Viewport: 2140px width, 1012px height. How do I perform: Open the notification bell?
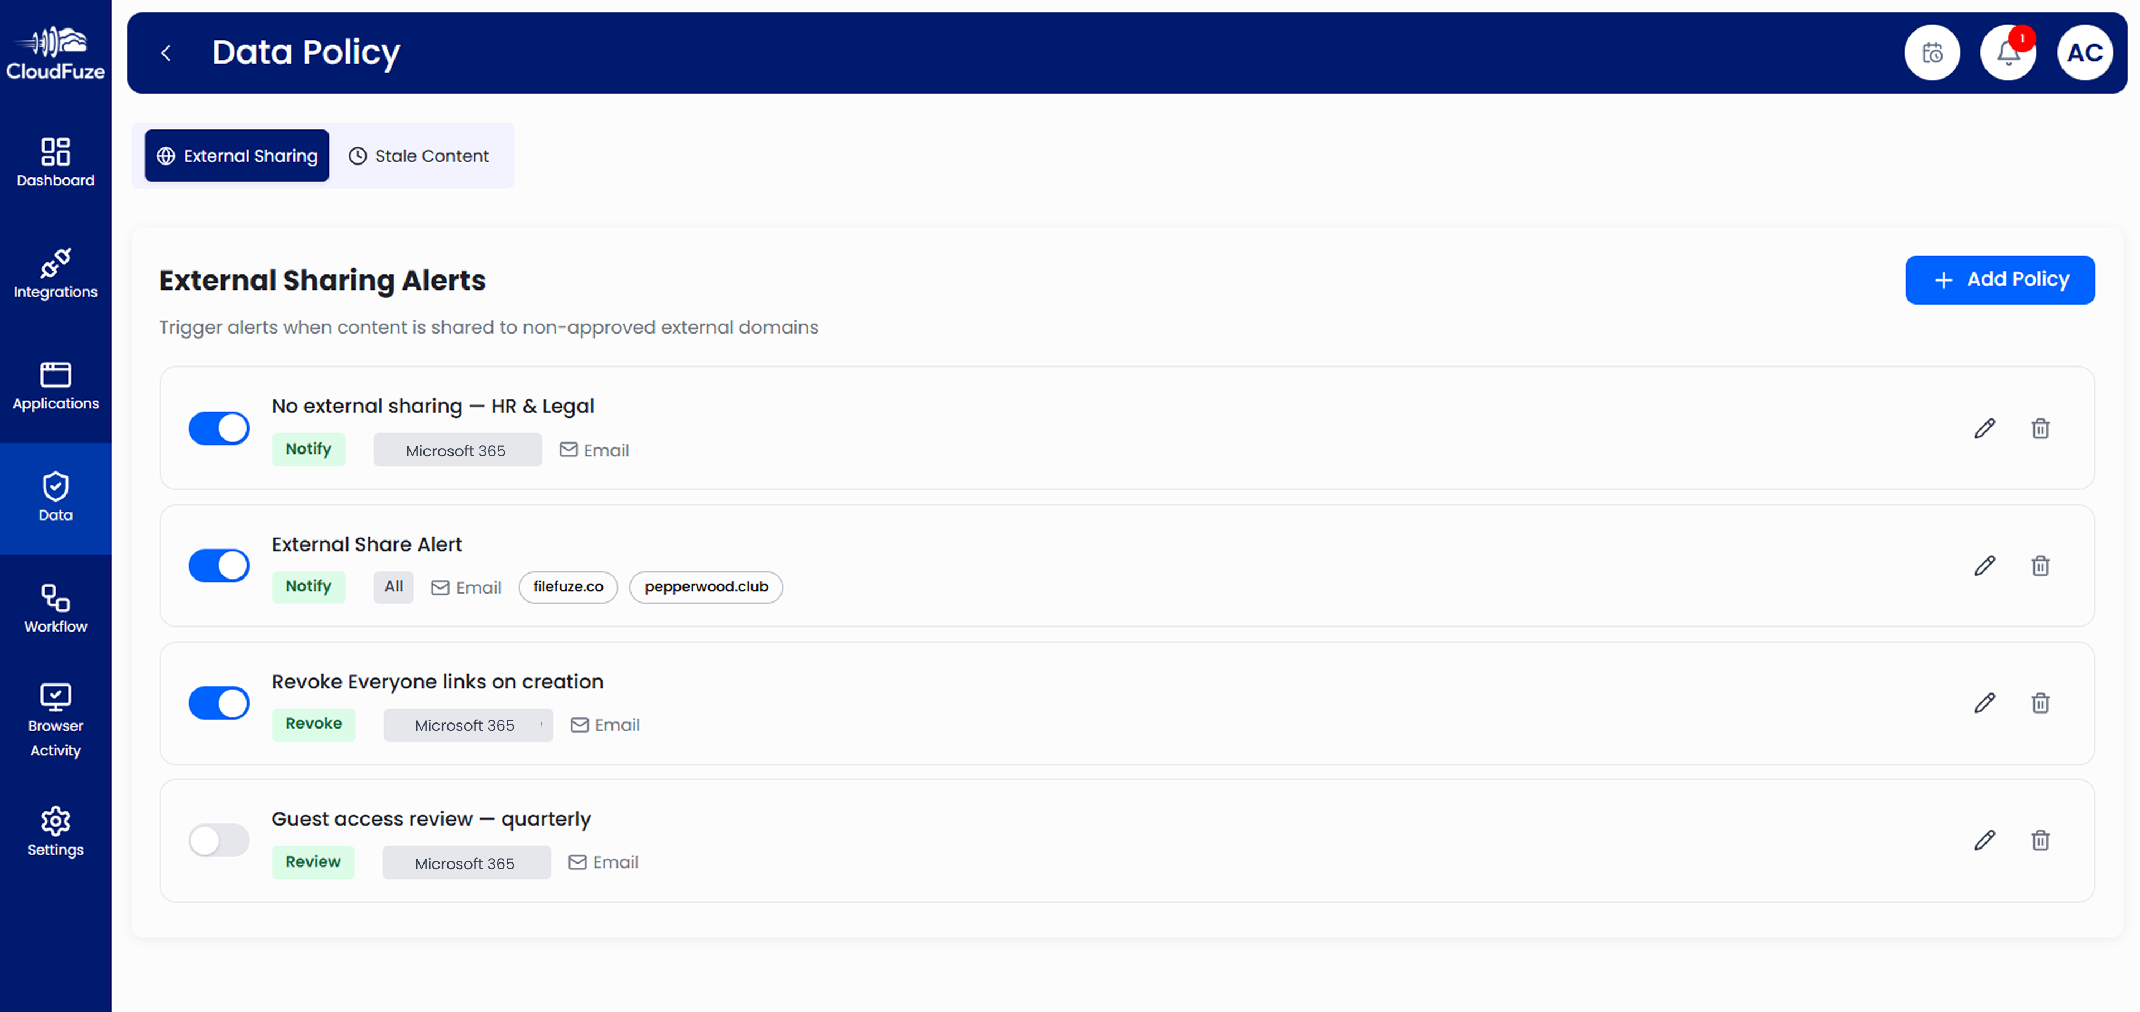2008,52
